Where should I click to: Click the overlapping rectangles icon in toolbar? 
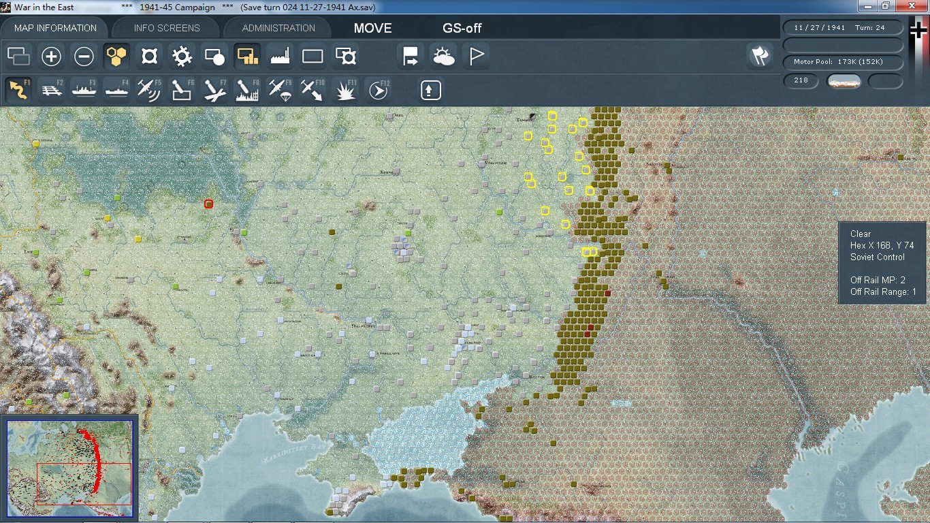[18, 56]
